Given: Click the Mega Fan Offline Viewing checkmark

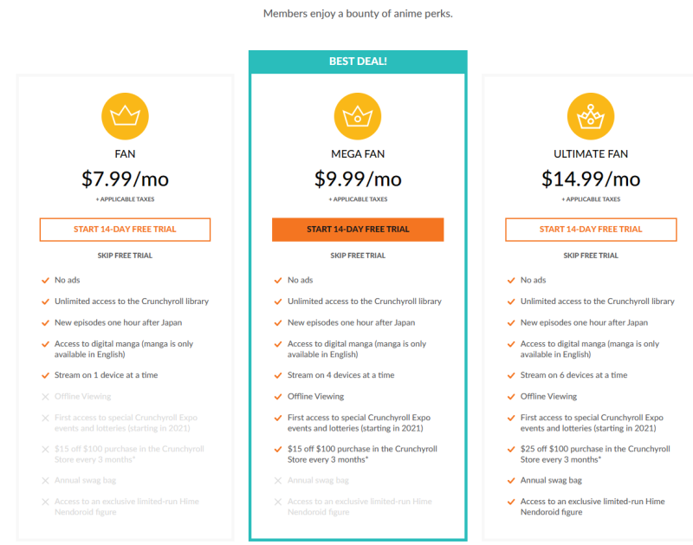Looking at the screenshot, I should tap(278, 397).
